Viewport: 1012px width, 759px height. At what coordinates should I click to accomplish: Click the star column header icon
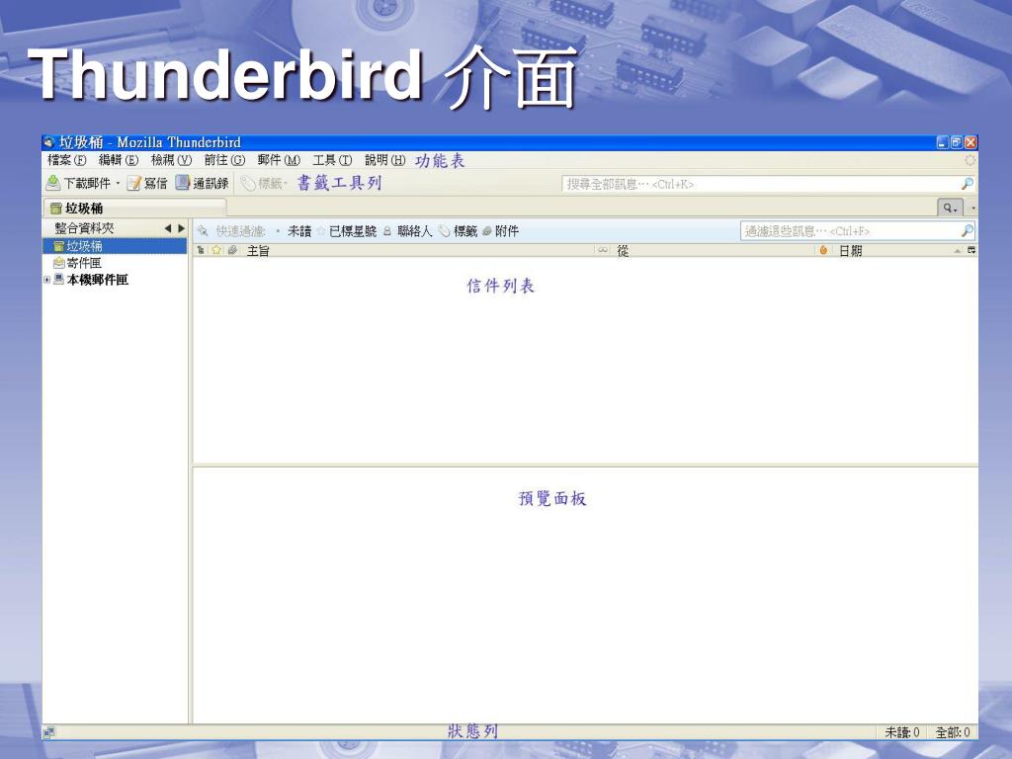(216, 250)
